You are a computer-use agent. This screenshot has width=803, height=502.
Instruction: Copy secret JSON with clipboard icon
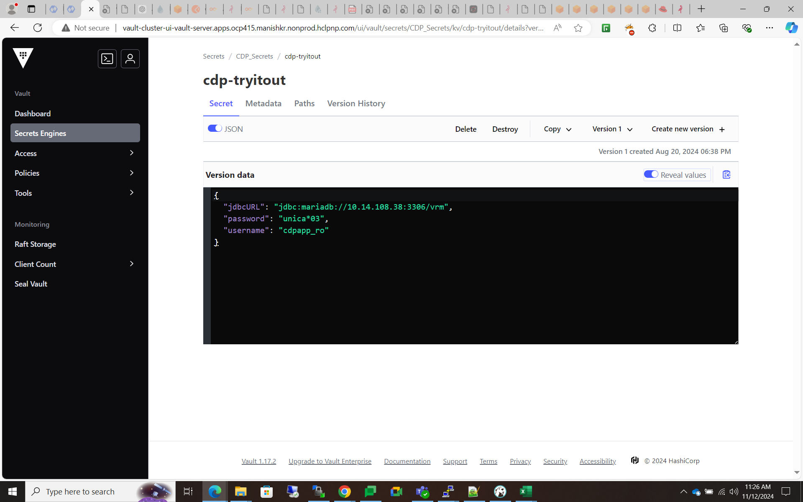coord(726,175)
